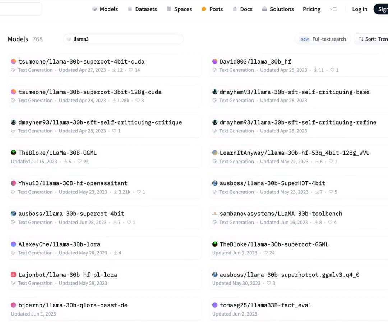Open TheBloke/LLaMa-30B-GGML model
Viewport: 388px width, 327px height.
click(104, 157)
